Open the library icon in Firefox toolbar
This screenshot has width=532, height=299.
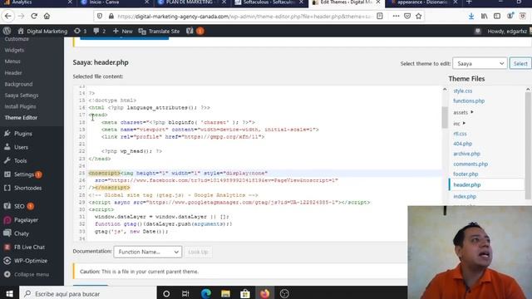(x=484, y=16)
